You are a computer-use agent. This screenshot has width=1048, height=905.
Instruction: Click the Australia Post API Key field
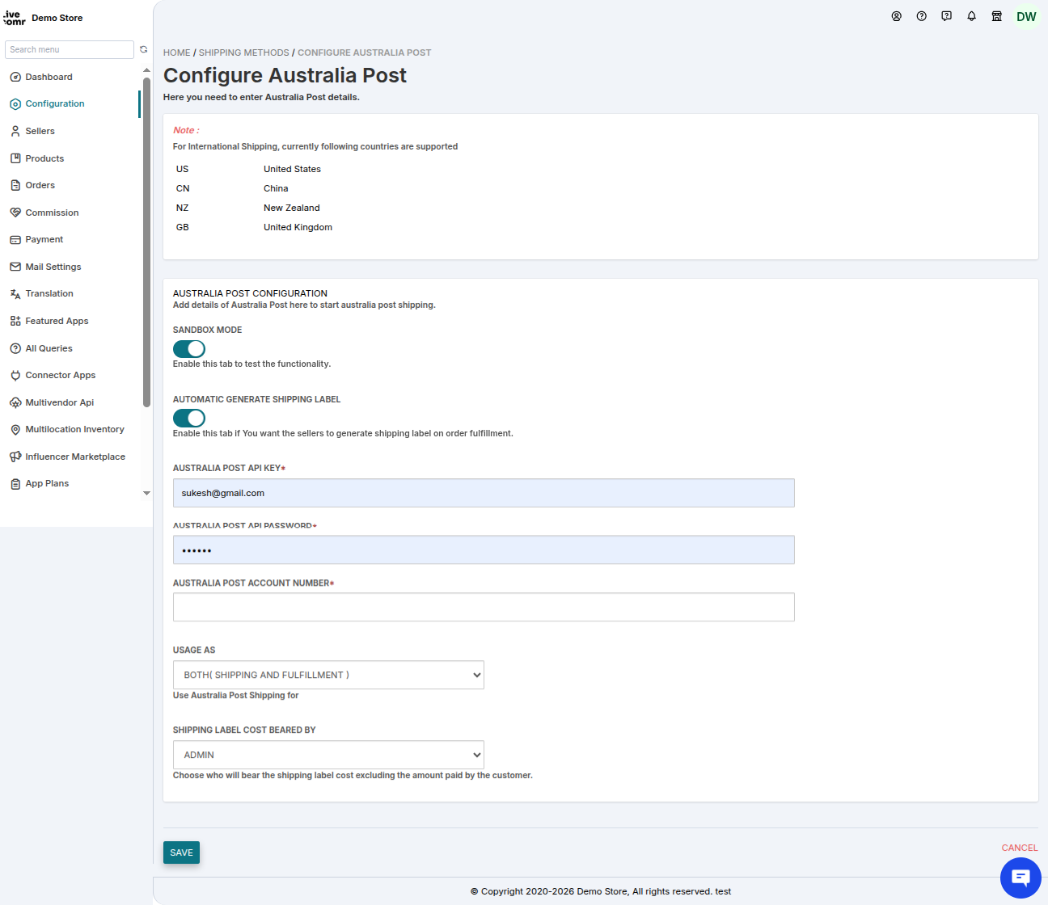[484, 493]
